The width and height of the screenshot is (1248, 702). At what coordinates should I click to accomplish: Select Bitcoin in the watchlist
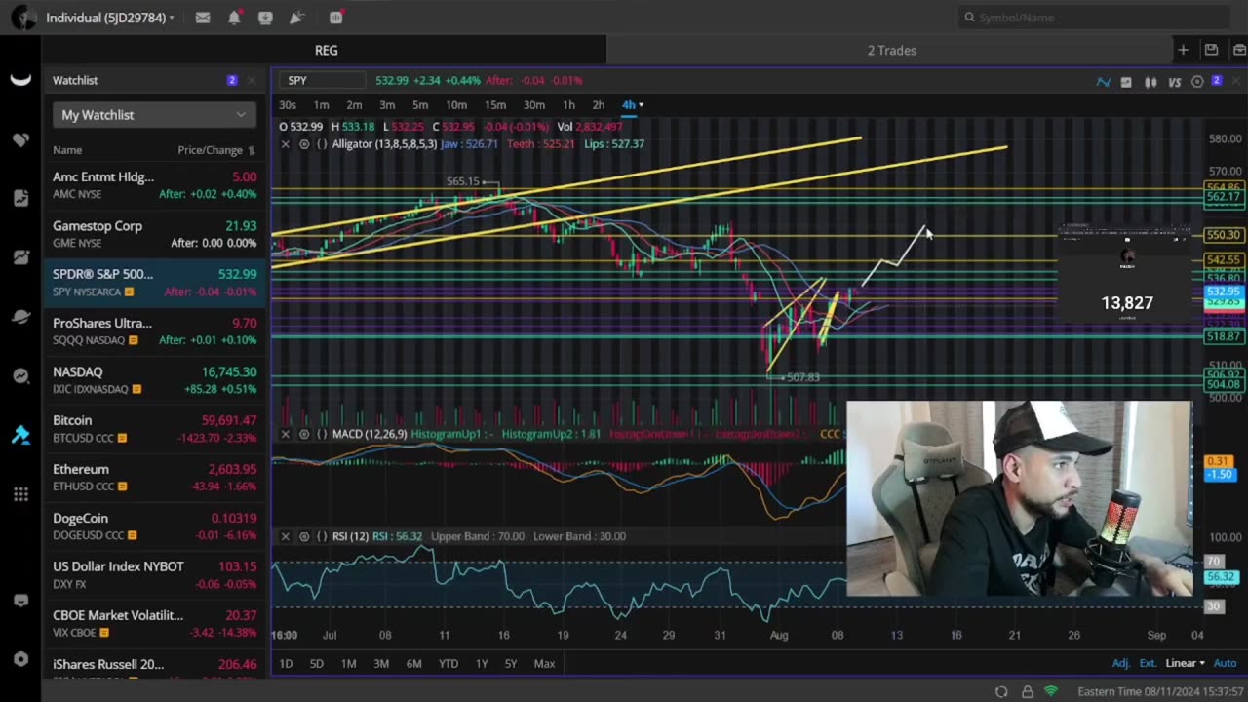click(154, 429)
